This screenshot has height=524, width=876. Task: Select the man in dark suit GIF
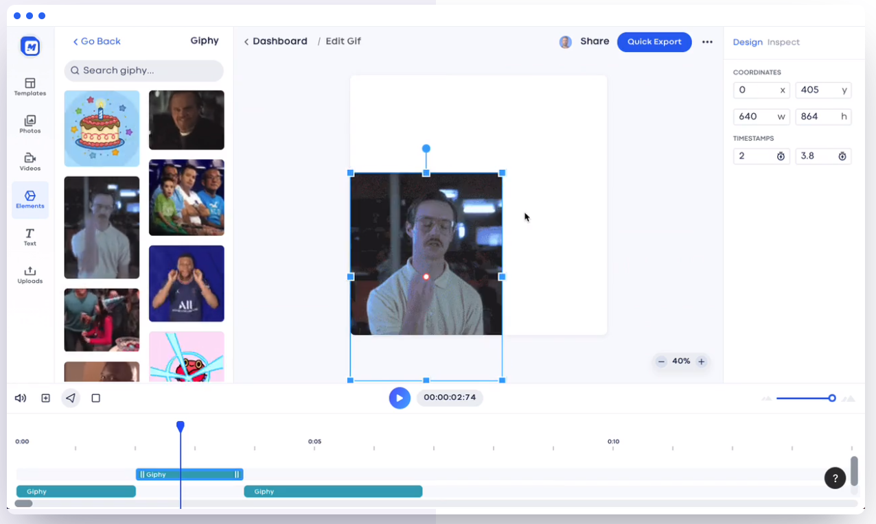pyautogui.click(x=187, y=120)
